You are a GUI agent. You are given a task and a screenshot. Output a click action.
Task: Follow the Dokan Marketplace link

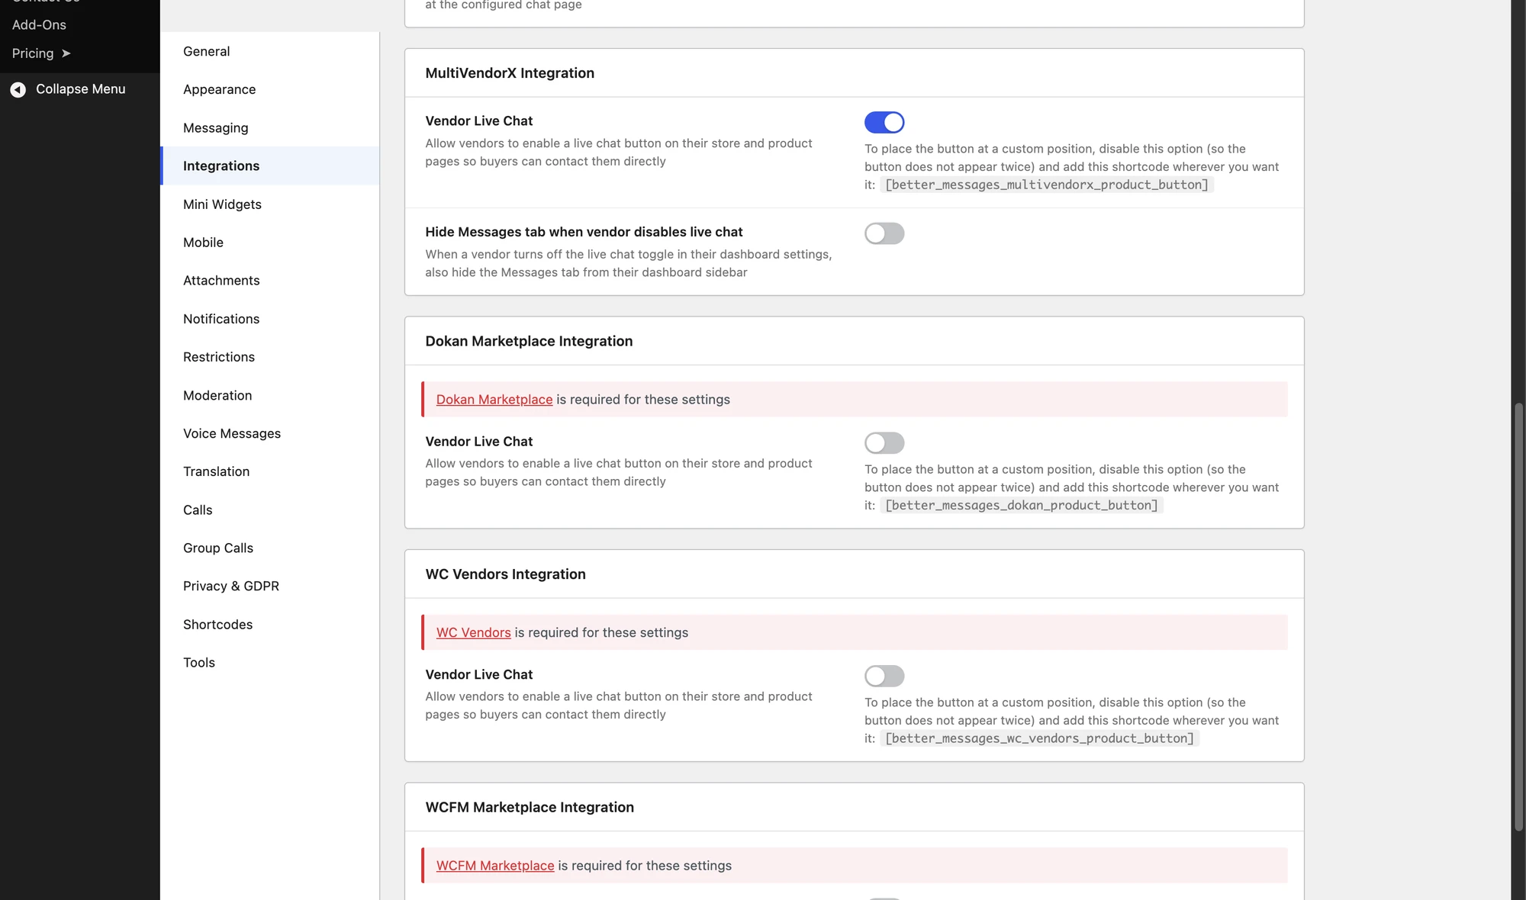coord(494,400)
